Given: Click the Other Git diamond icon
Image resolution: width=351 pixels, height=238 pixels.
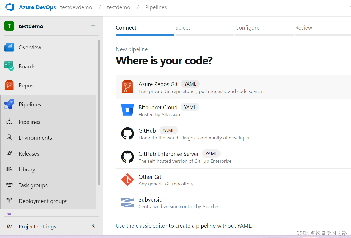Looking at the screenshot, I should pyautogui.click(x=128, y=180).
